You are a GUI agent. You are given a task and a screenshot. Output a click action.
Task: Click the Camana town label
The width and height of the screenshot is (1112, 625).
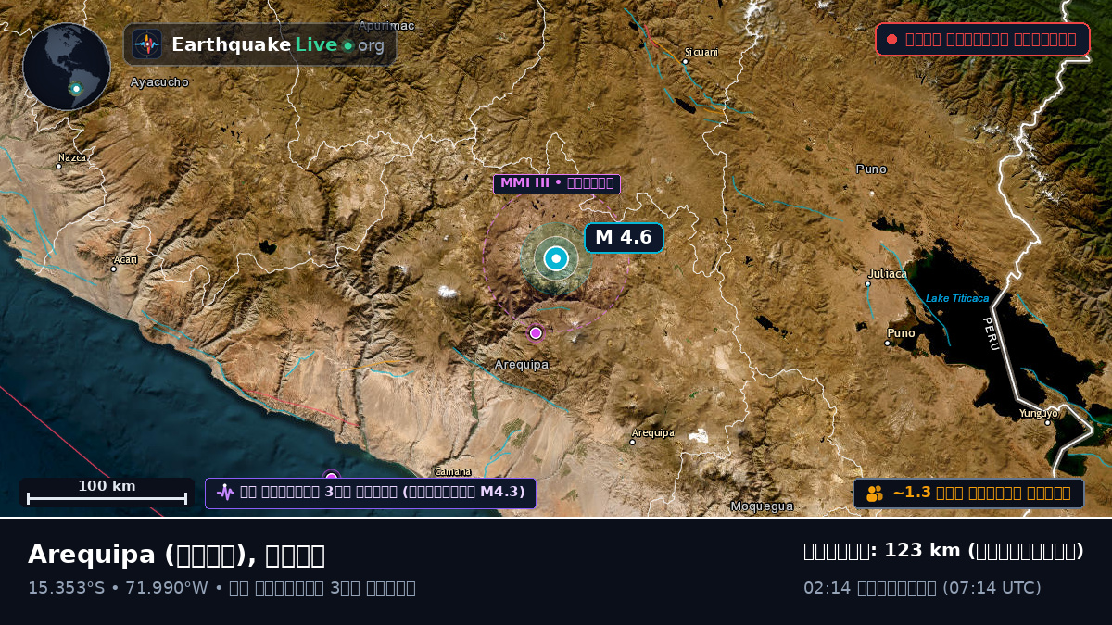point(453,472)
